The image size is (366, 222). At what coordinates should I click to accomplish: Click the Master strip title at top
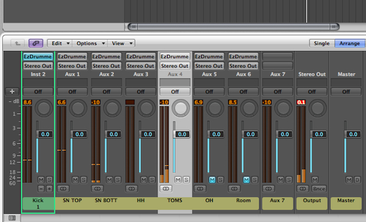[346, 74]
